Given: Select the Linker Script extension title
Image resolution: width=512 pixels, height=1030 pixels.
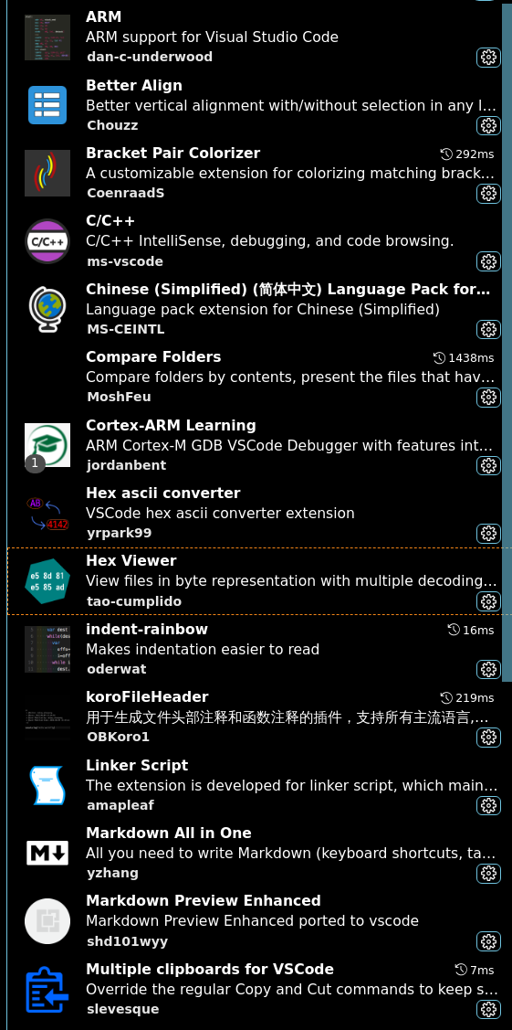Looking at the screenshot, I should [137, 765].
